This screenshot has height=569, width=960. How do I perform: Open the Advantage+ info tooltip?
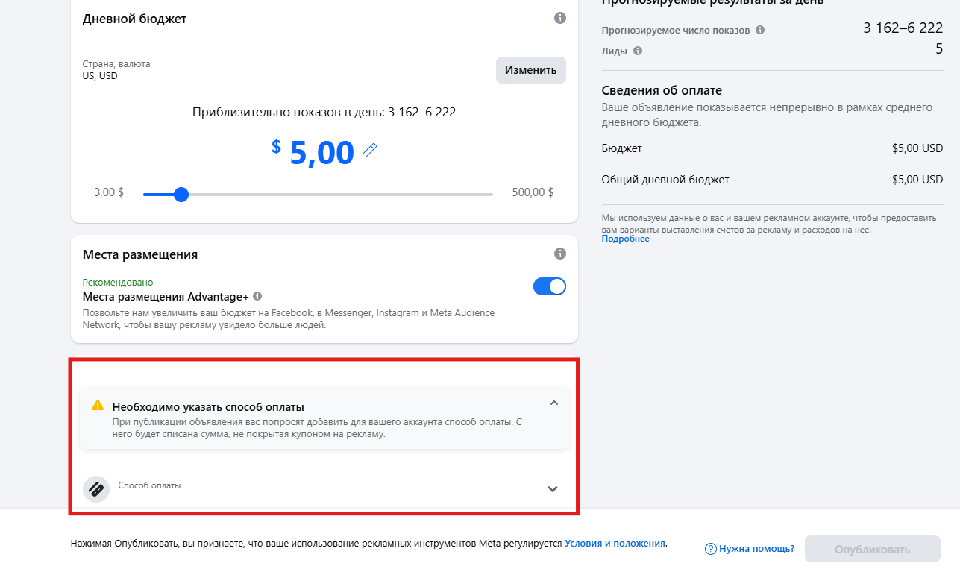(257, 295)
